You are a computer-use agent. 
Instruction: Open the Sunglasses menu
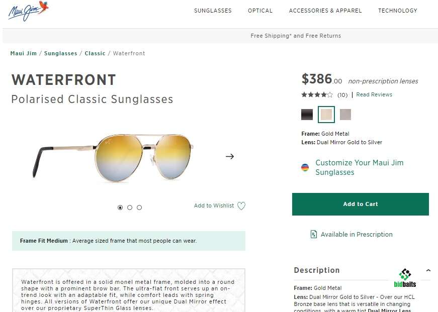pos(213,11)
